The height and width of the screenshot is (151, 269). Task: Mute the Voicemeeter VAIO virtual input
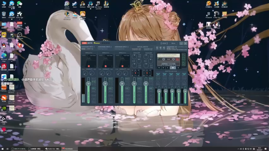[x=139, y=102]
